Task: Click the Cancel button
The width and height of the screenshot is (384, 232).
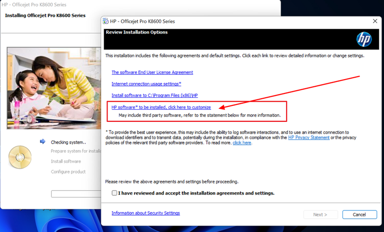Action: (360, 215)
